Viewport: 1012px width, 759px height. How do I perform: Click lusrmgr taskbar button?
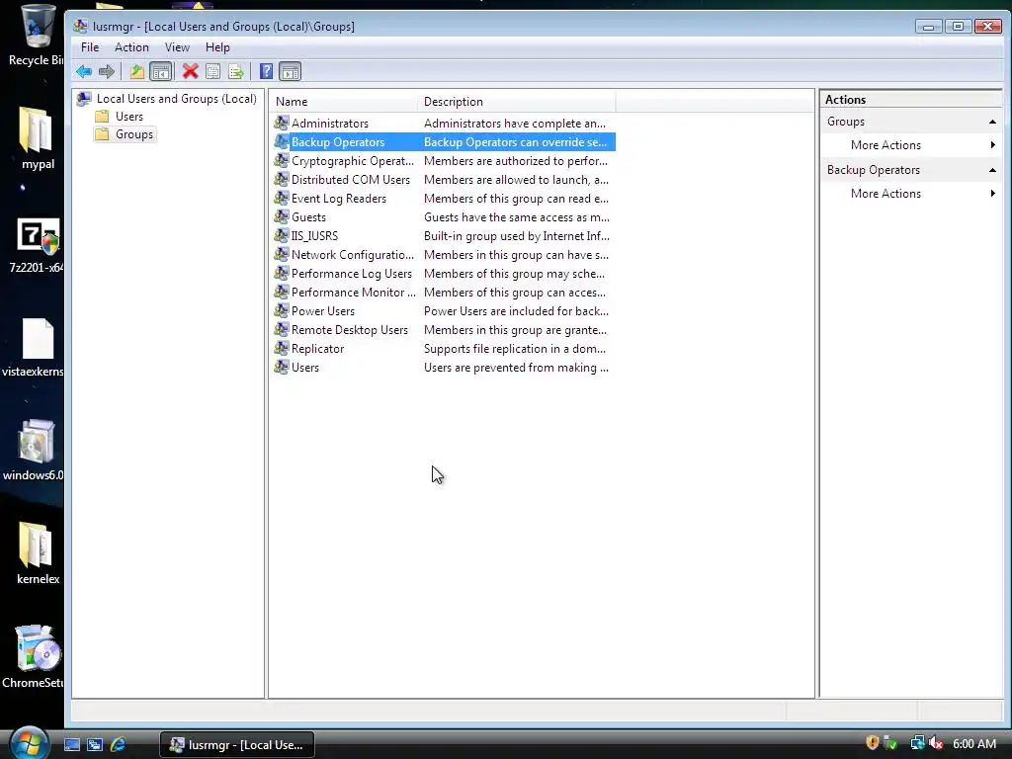[236, 745]
